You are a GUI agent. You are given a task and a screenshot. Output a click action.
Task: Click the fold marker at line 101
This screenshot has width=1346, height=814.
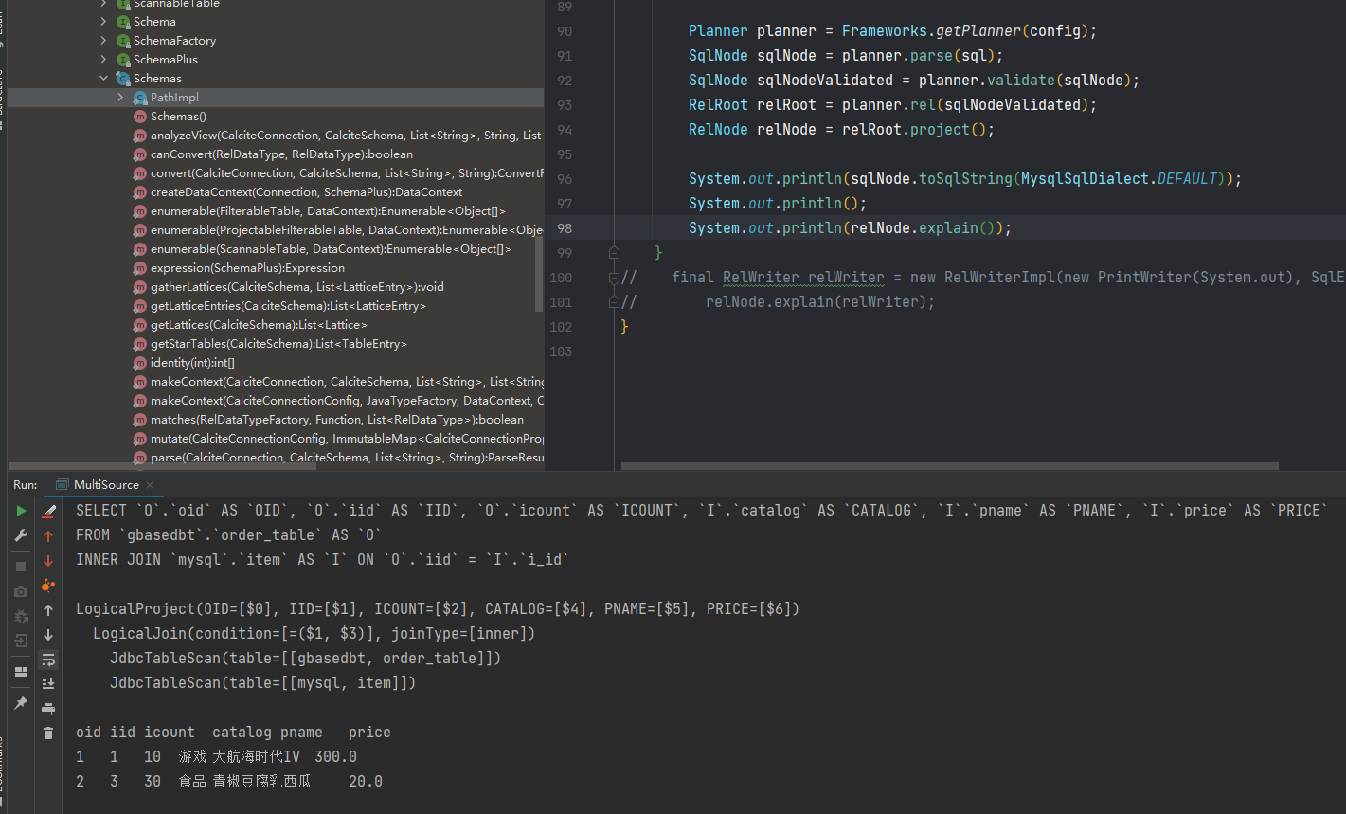[614, 302]
